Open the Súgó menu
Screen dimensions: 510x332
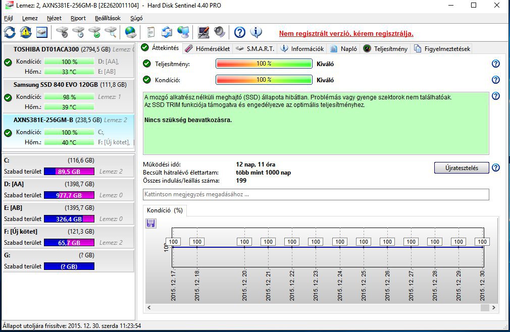[136, 18]
